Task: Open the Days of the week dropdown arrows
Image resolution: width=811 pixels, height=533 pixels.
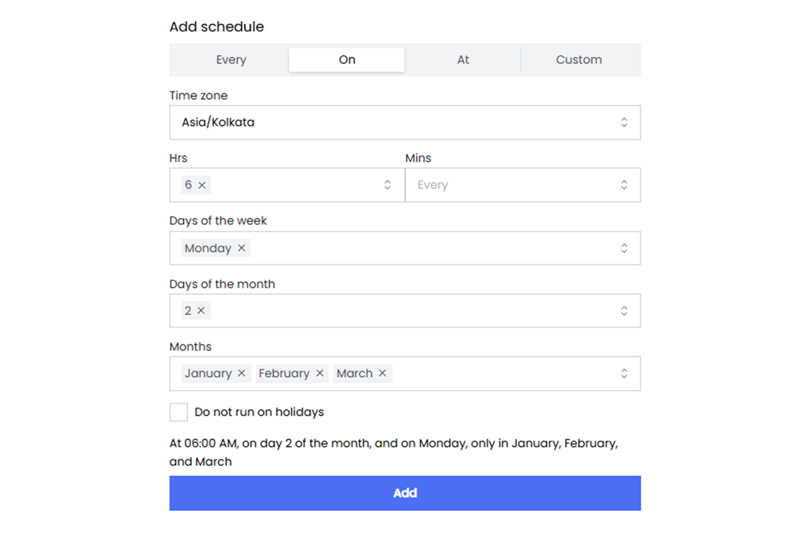Action: [x=624, y=248]
